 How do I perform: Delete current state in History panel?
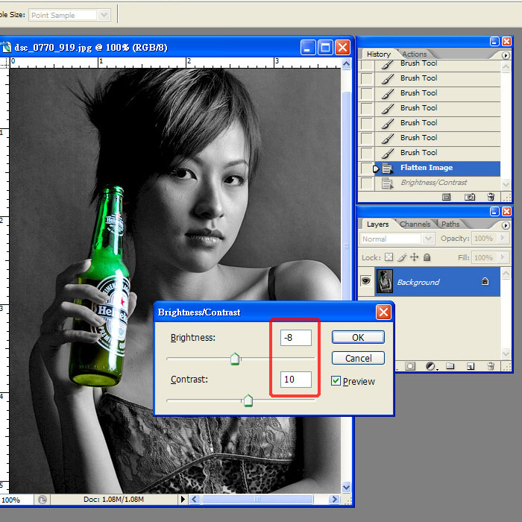(x=491, y=197)
